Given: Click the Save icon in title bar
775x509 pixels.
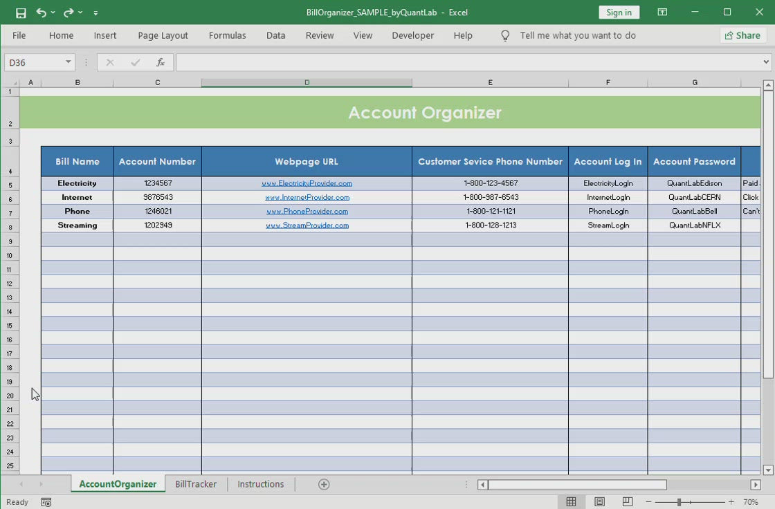Looking at the screenshot, I should [x=21, y=12].
